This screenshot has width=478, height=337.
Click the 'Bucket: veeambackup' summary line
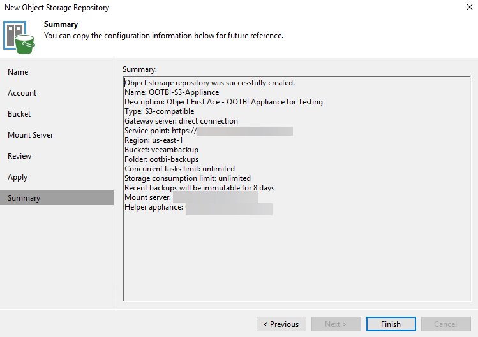(x=157, y=150)
